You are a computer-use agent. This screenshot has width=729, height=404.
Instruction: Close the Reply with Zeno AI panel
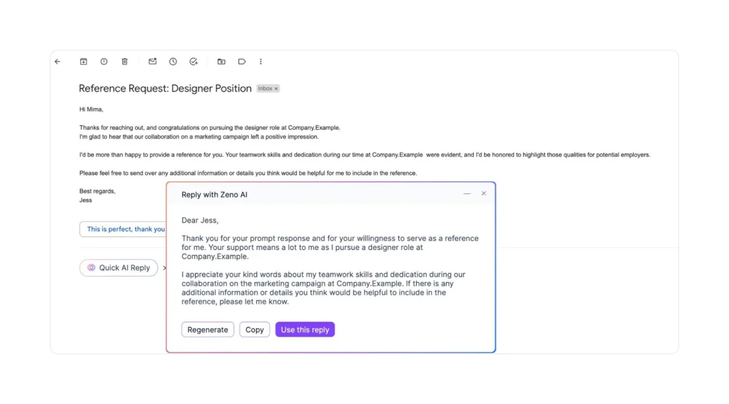[483, 194]
